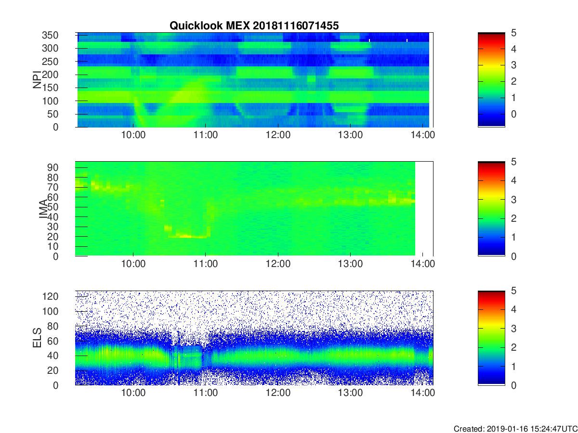Click the 11:00 tick under the NPI plot
The image size is (578, 433).
point(206,135)
